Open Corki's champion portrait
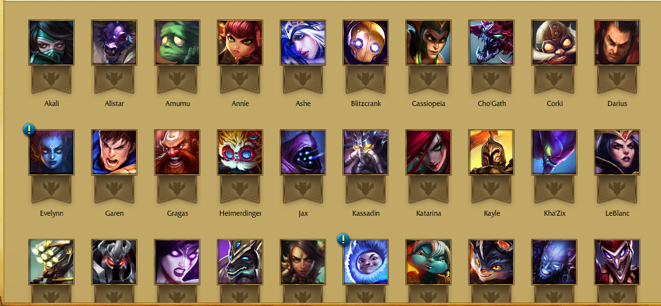The height and width of the screenshot is (306, 661). (x=554, y=43)
